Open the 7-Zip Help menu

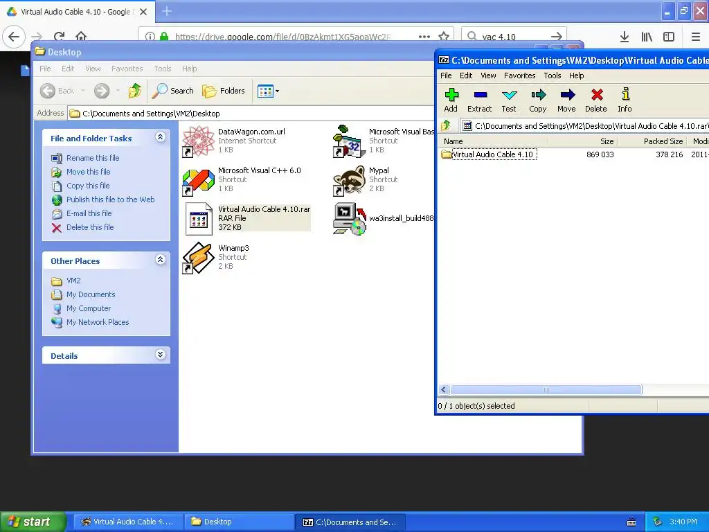coord(576,76)
